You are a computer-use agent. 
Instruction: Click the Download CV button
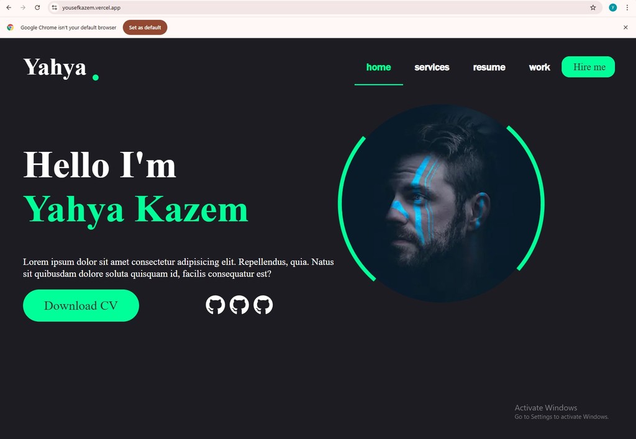81,305
